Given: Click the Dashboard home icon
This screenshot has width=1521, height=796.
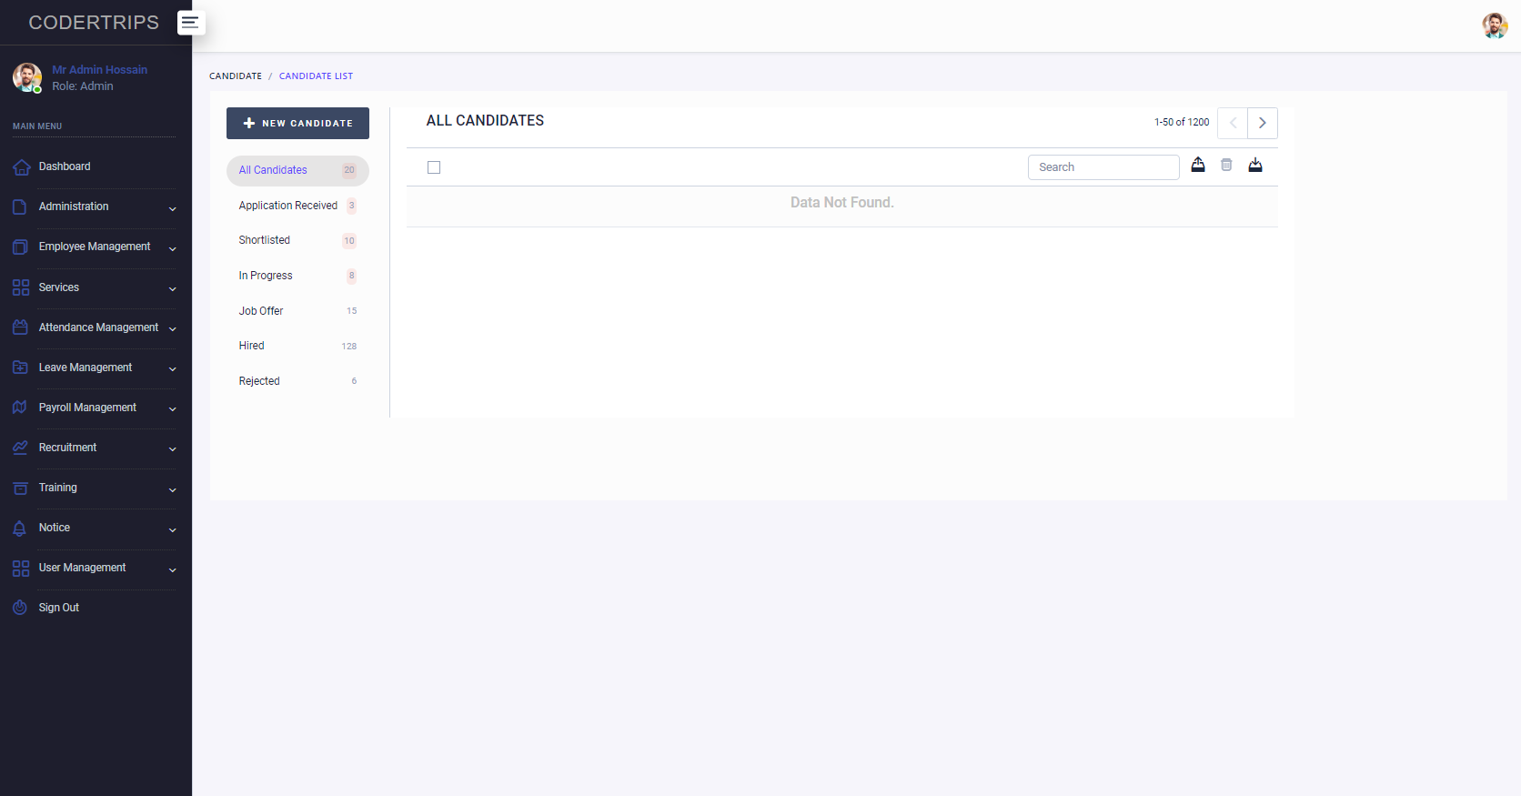Looking at the screenshot, I should (20, 167).
